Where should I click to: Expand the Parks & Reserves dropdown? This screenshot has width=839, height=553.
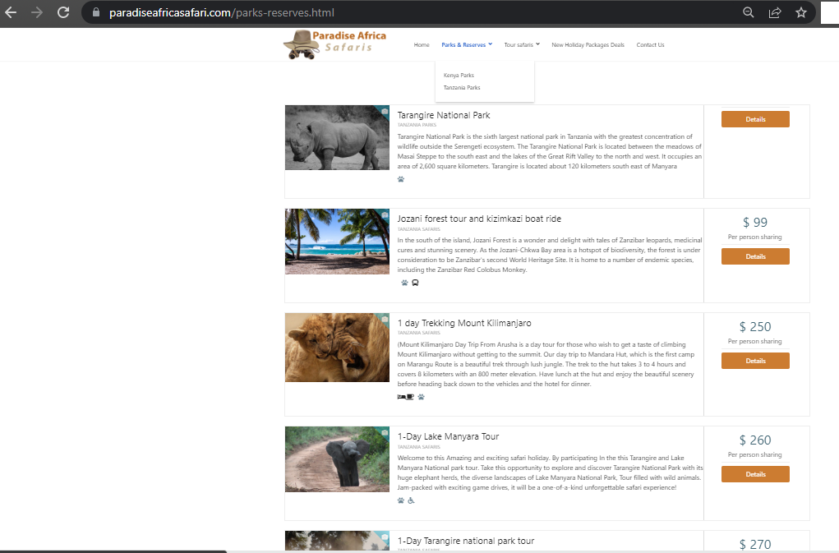pyautogui.click(x=466, y=45)
